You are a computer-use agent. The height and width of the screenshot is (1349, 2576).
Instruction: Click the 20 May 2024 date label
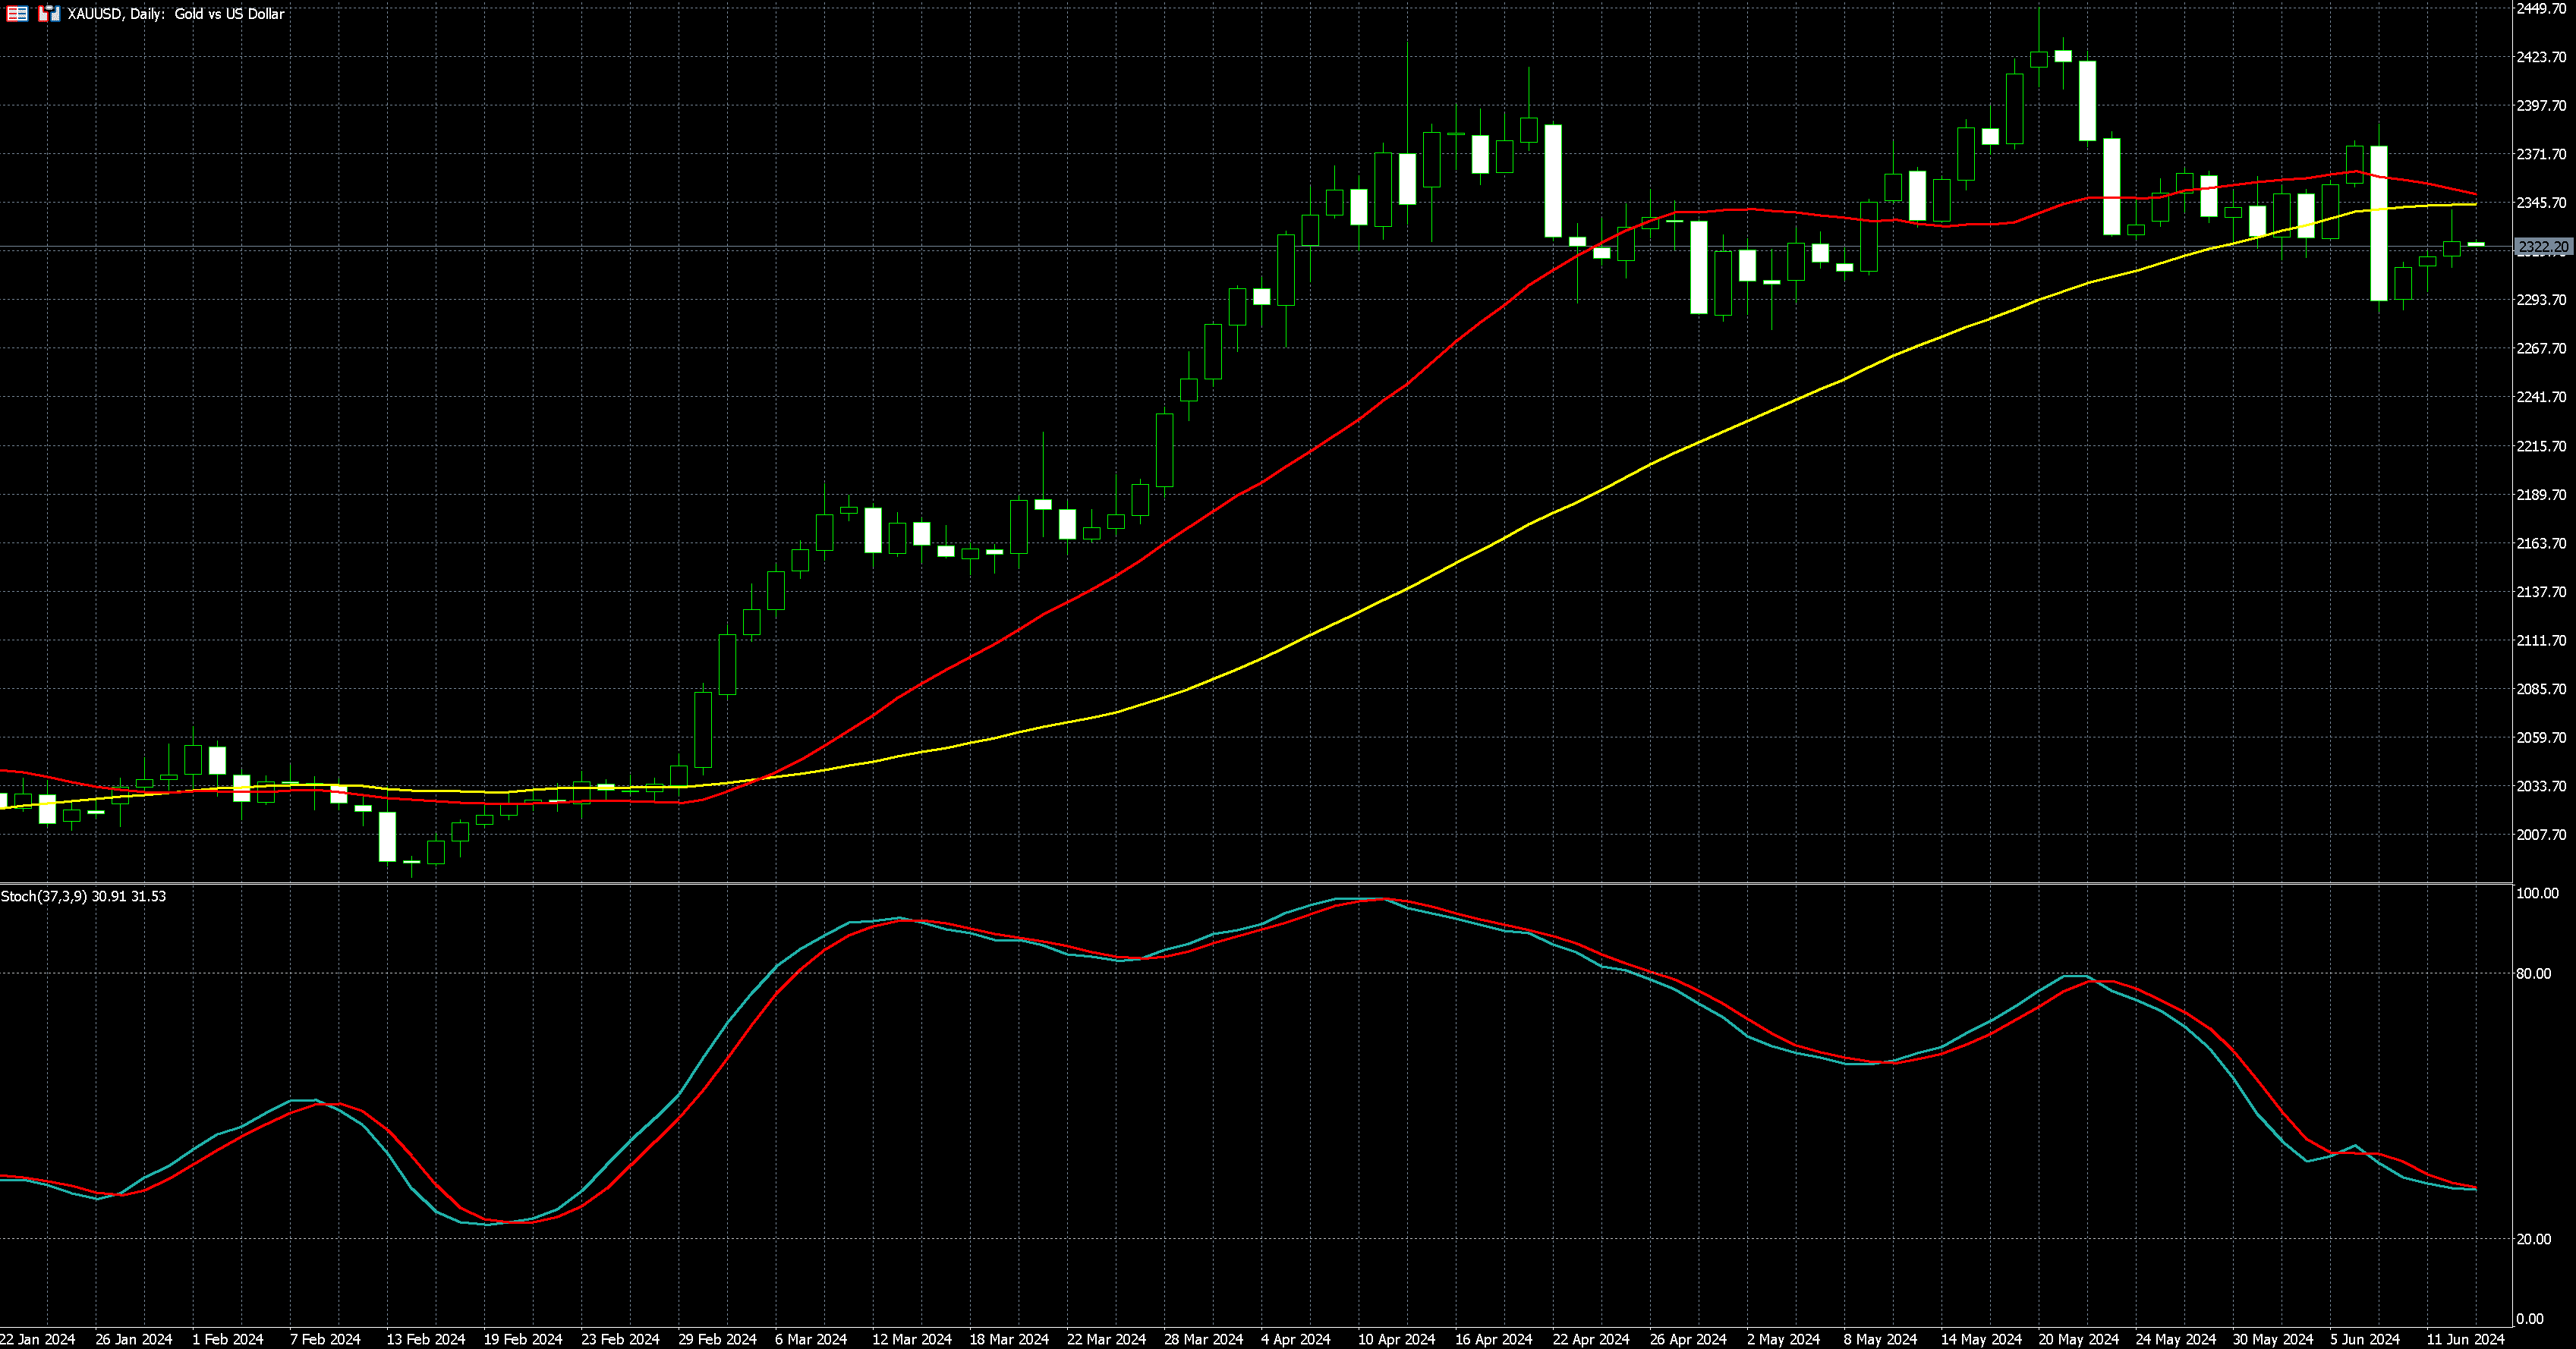point(2078,1339)
